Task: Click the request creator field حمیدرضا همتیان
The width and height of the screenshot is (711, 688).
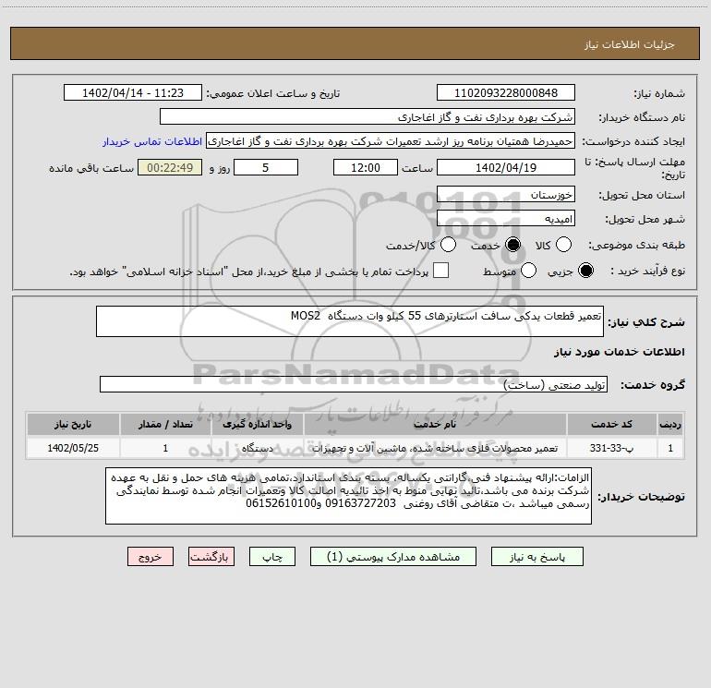Action: click(391, 141)
